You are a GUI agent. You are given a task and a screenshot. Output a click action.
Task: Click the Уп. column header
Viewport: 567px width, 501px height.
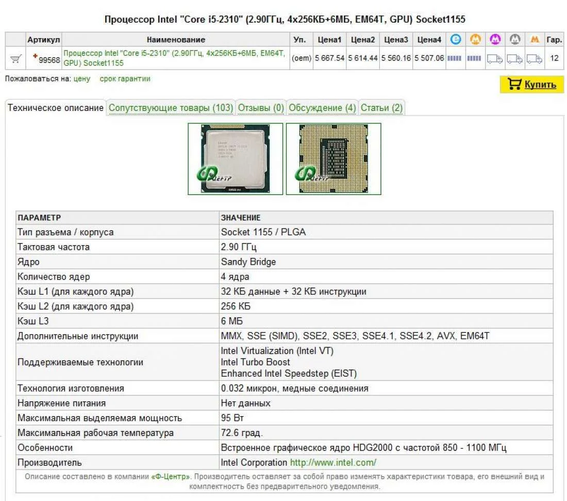300,40
